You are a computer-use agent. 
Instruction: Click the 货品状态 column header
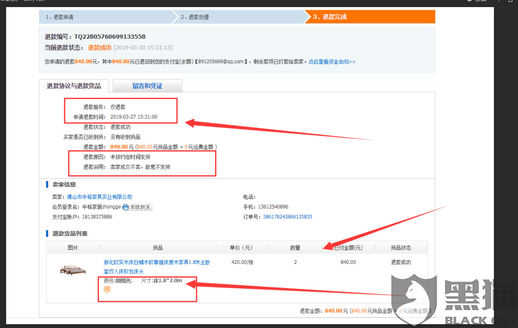(x=401, y=248)
